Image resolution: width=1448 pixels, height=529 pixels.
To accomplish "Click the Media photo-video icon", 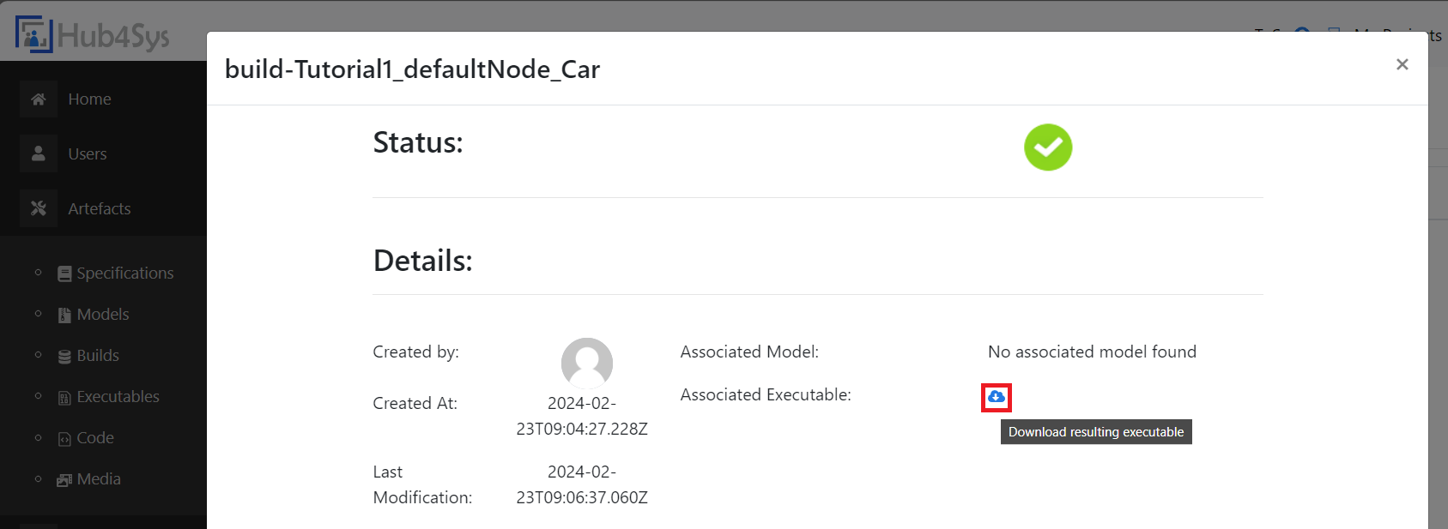I will point(64,480).
